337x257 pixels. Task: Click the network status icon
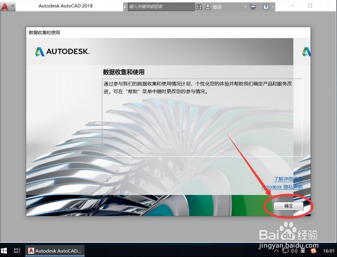[285, 251]
